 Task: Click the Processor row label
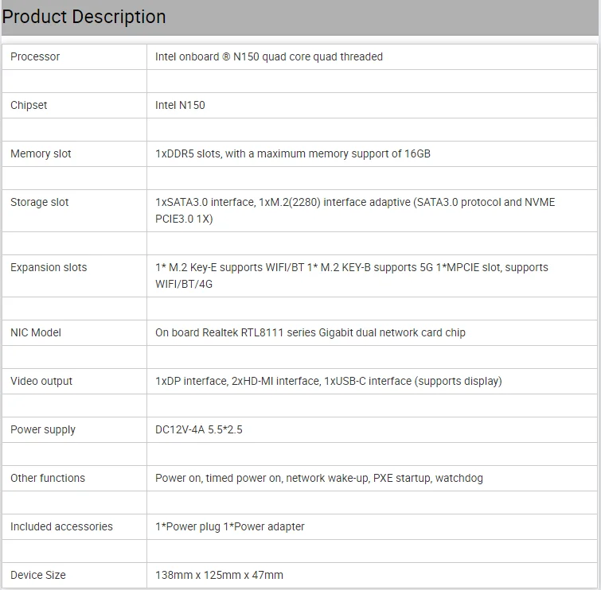click(x=35, y=56)
